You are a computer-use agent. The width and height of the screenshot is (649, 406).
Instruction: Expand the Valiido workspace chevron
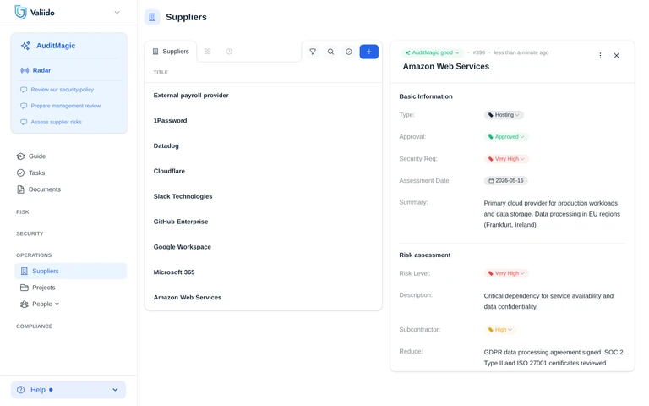point(117,13)
